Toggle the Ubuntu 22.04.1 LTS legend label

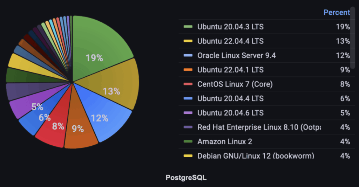pos(230,70)
